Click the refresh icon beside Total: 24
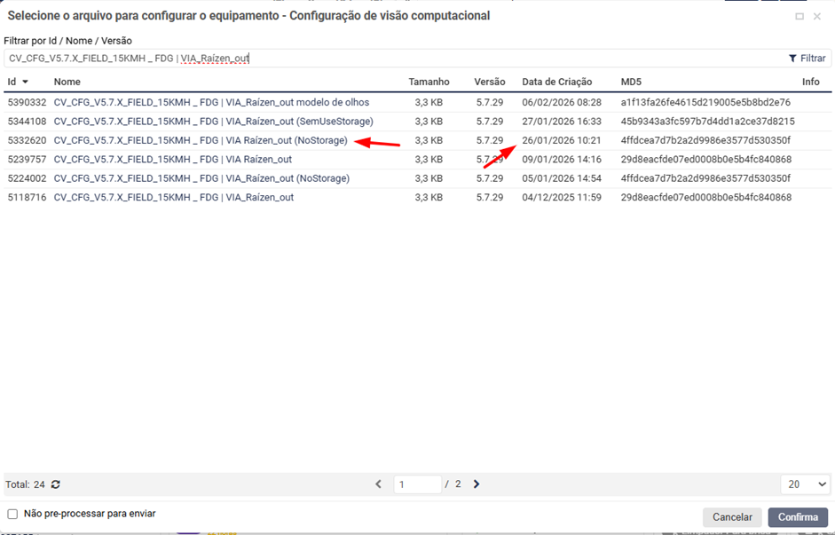 56,484
